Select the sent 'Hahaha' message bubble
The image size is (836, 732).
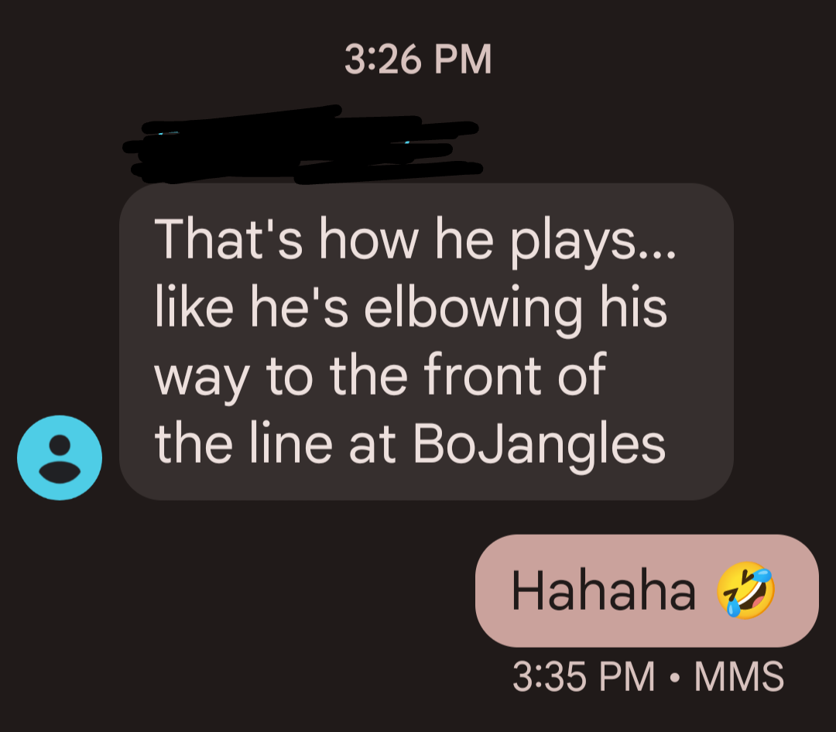click(x=646, y=590)
